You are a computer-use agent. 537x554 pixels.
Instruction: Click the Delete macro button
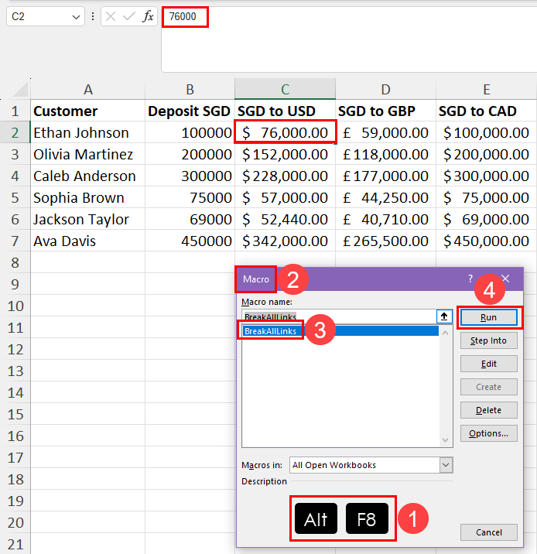(x=488, y=410)
